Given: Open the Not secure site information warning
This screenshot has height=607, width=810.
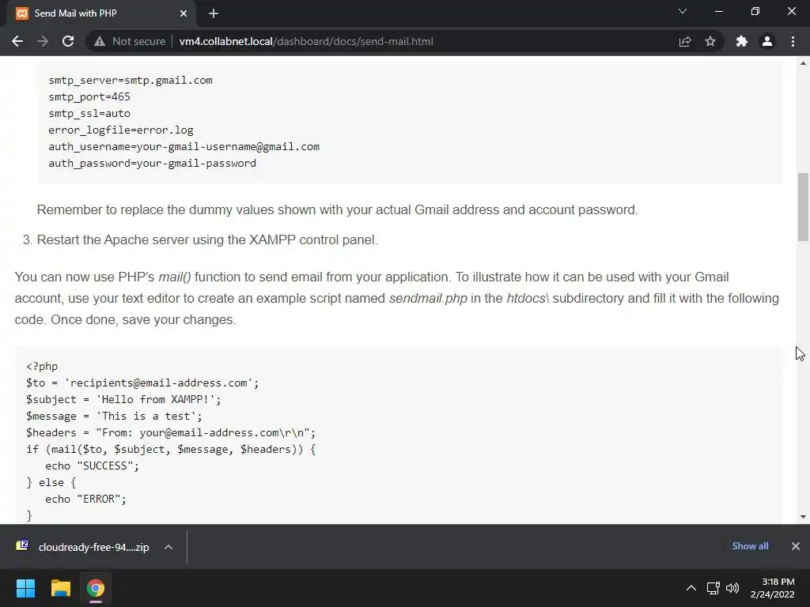Looking at the screenshot, I should point(131,41).
